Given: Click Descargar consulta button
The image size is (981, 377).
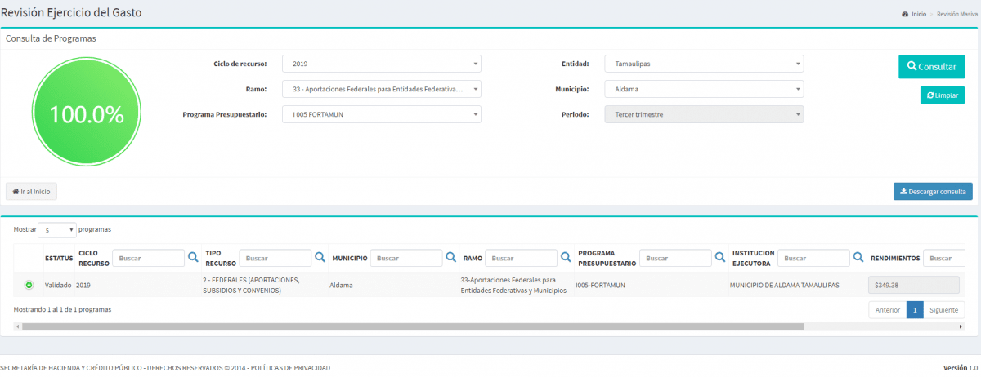Looking at the screenshot, I should (932, 192).
